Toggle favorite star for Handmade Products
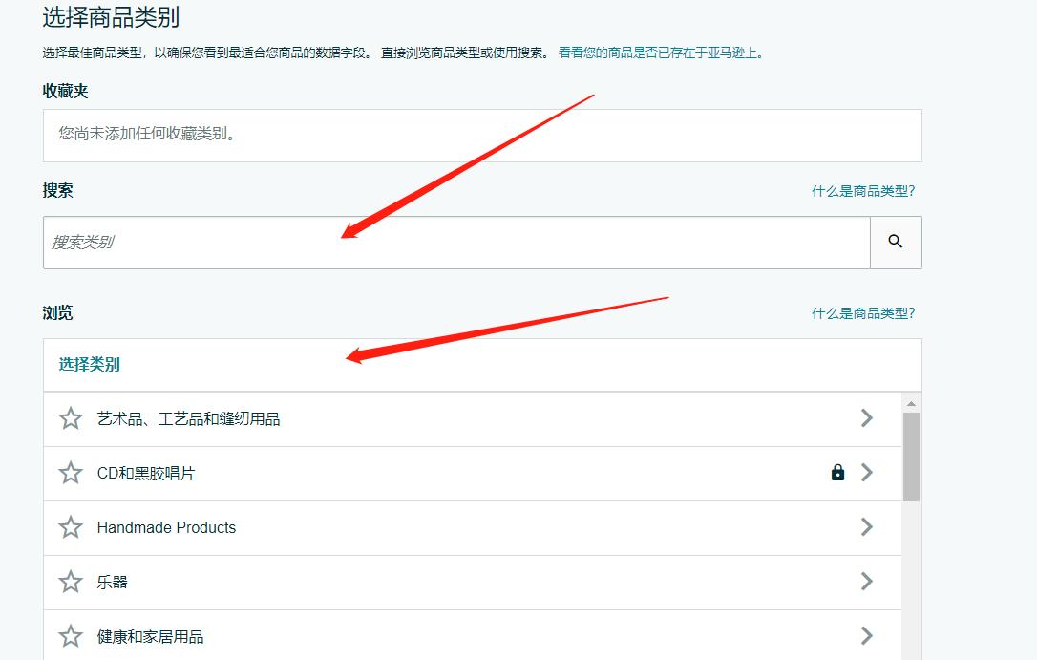This screenshot has width=1037, height=660. 71,527
